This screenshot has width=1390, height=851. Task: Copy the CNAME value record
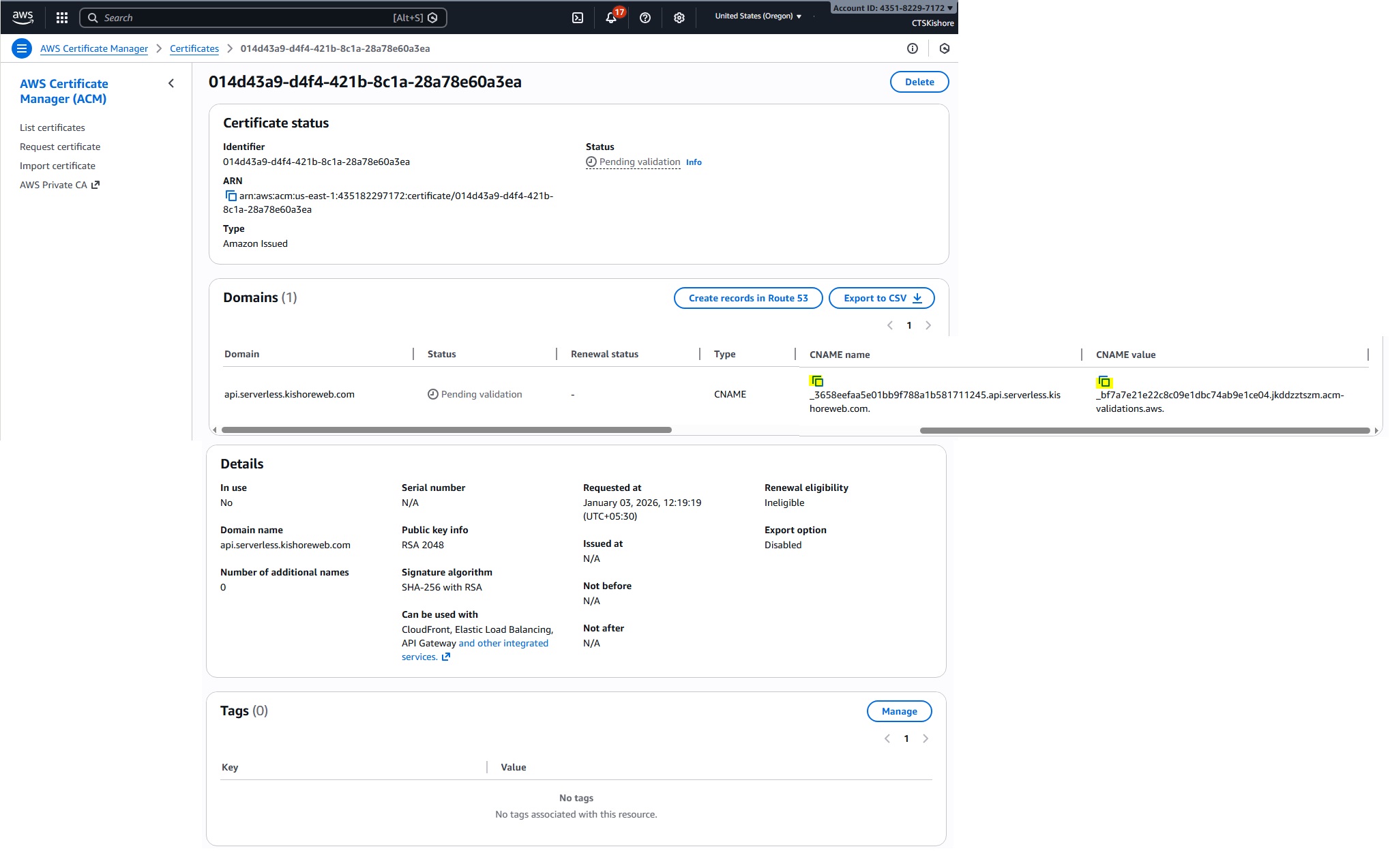point(1104,382)
